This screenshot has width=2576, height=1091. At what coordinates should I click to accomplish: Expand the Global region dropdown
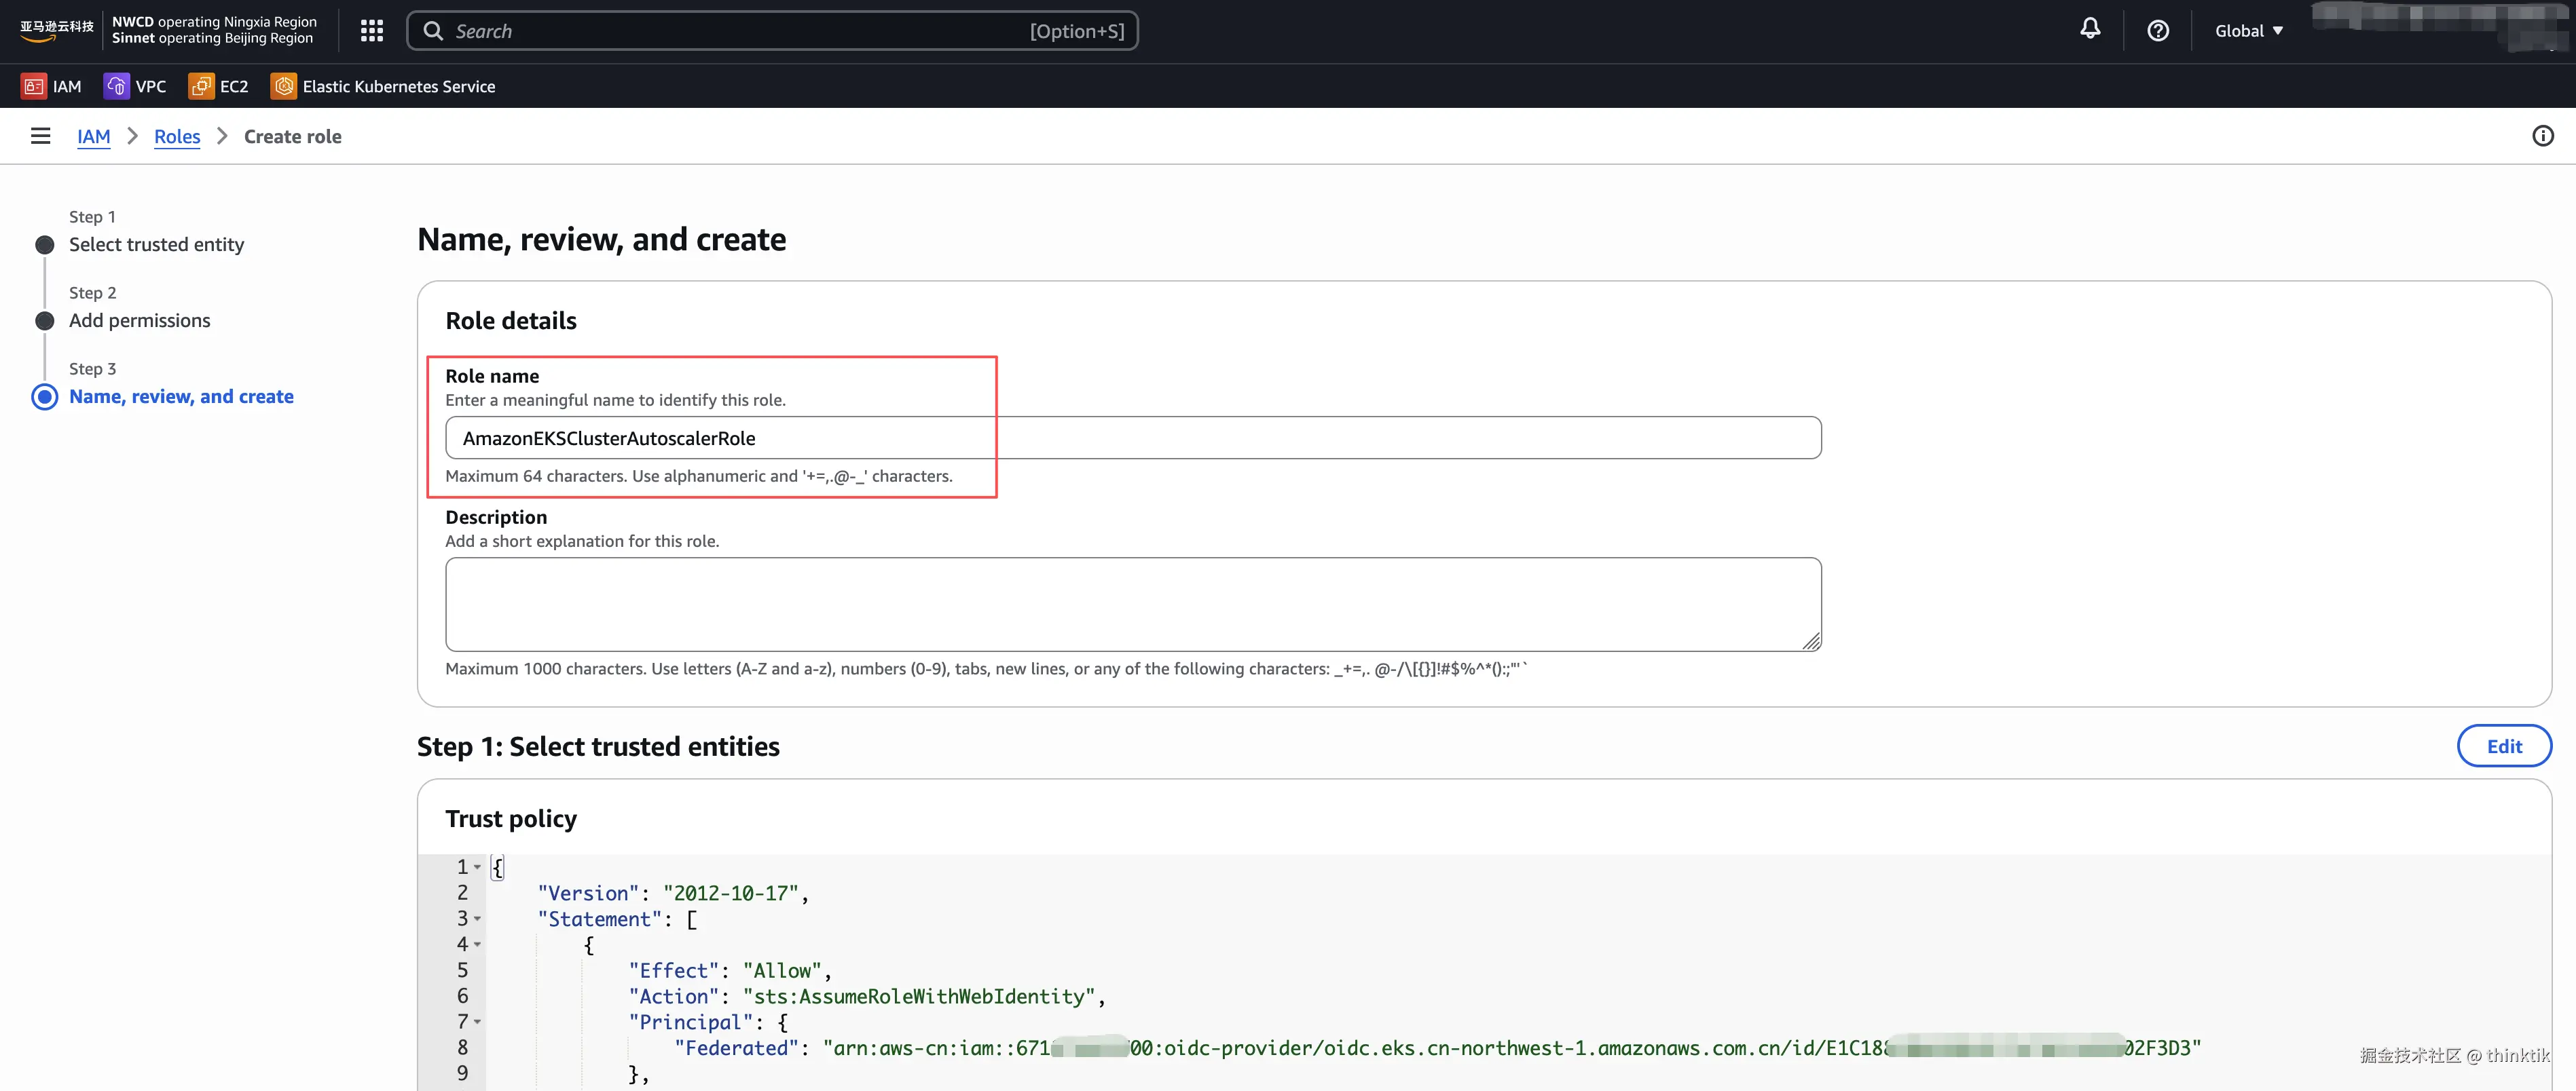(2248, 31)
